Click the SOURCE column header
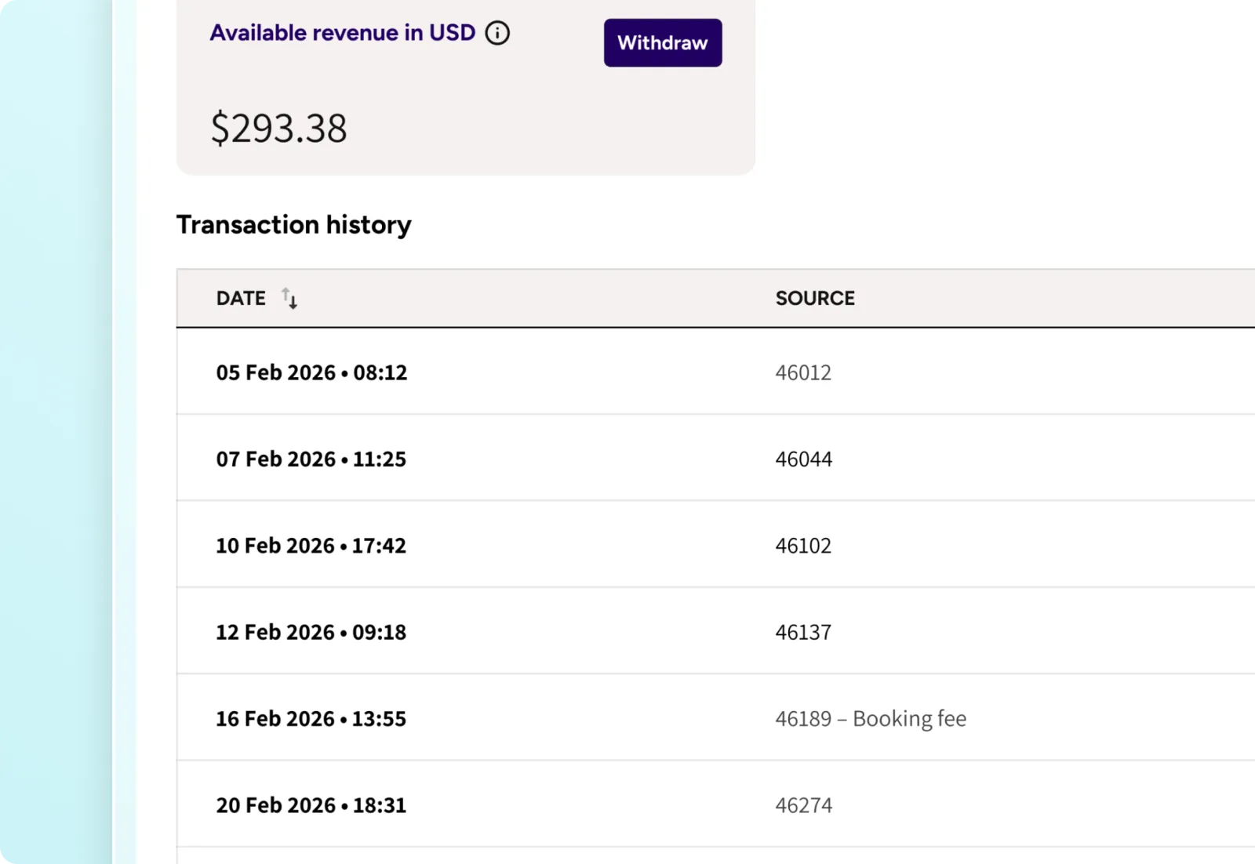 coord(814,299)
